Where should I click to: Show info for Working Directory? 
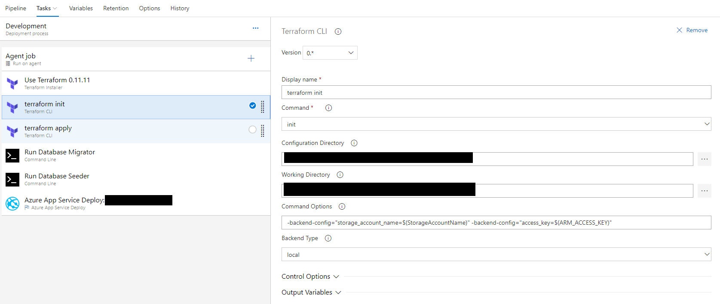[x=340, y=175]
